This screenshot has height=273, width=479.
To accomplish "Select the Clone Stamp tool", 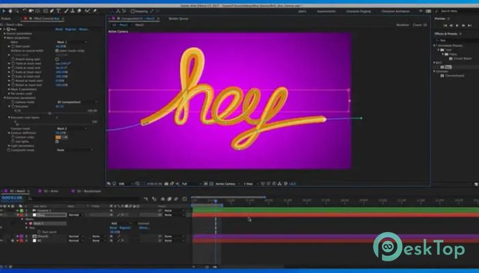I will coord(73,12).
